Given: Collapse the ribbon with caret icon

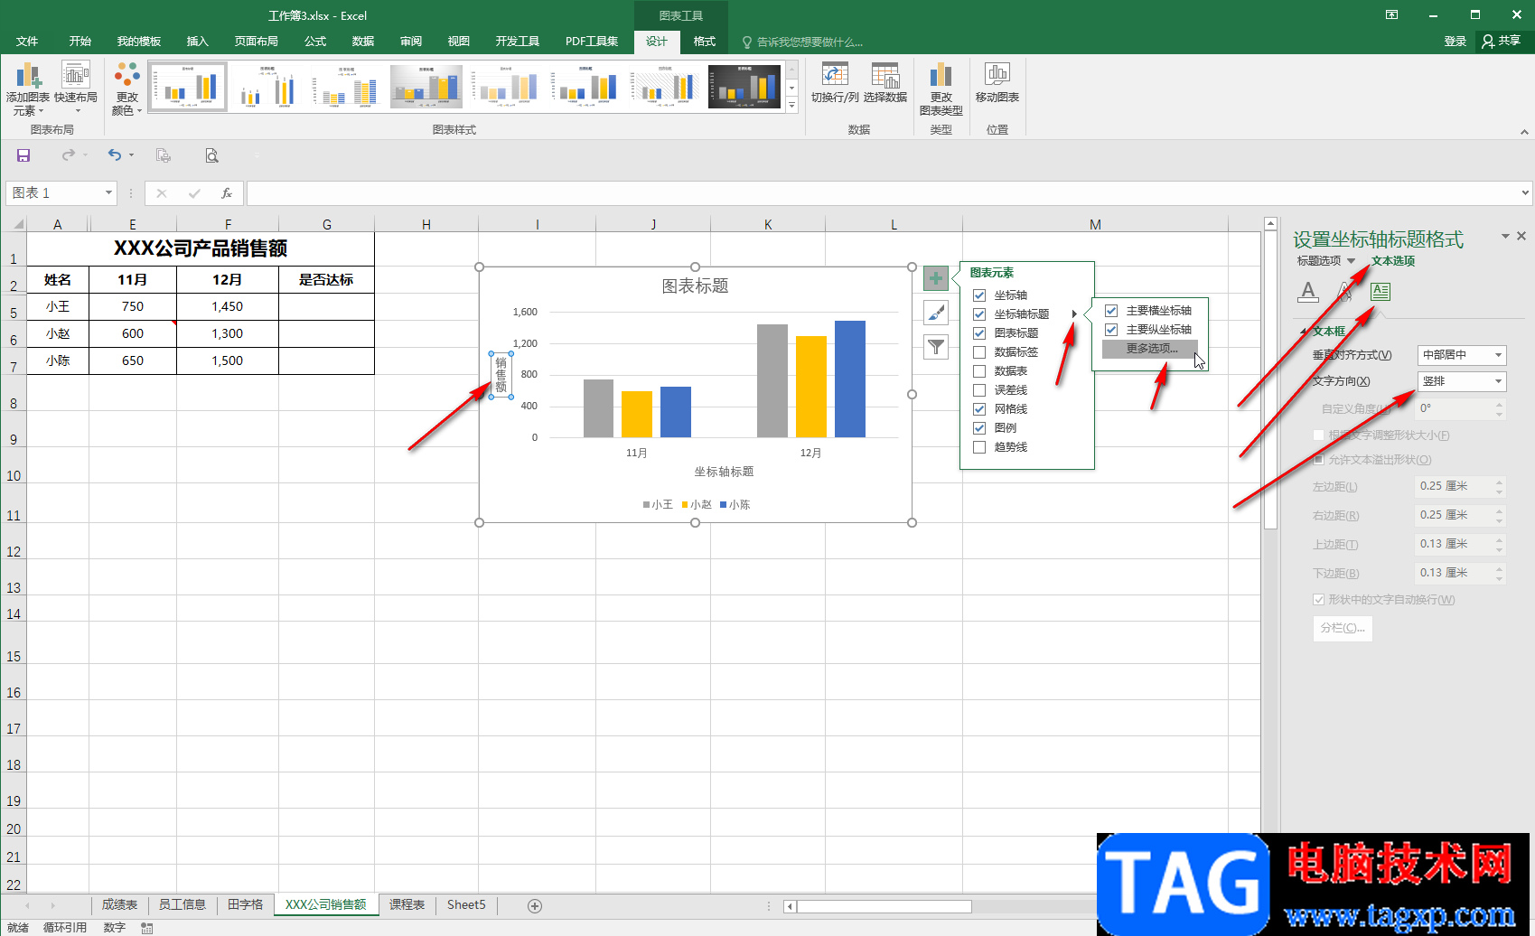Looking at the screenshot, I should coord(1524,132).
